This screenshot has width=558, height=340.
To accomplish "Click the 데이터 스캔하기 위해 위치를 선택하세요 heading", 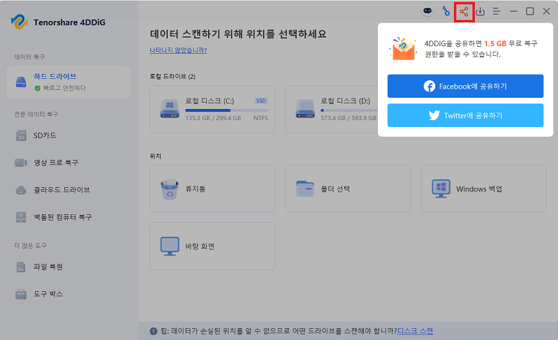I will click(x=238, y=34).
